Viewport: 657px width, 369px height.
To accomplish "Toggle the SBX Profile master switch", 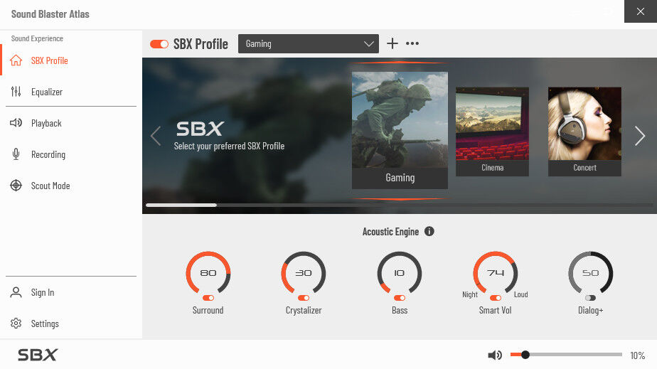I will point(159,44).
